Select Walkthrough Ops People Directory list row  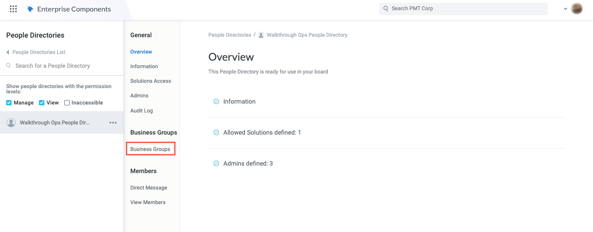62,123
